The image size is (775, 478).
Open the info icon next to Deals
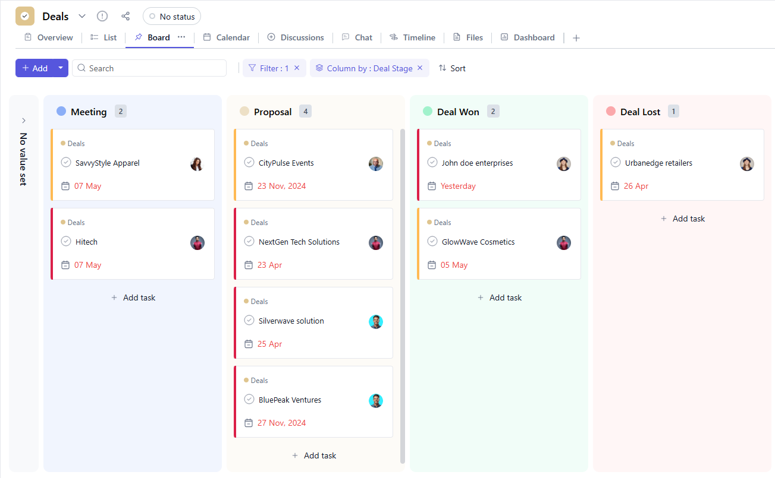tap(102, 16)
